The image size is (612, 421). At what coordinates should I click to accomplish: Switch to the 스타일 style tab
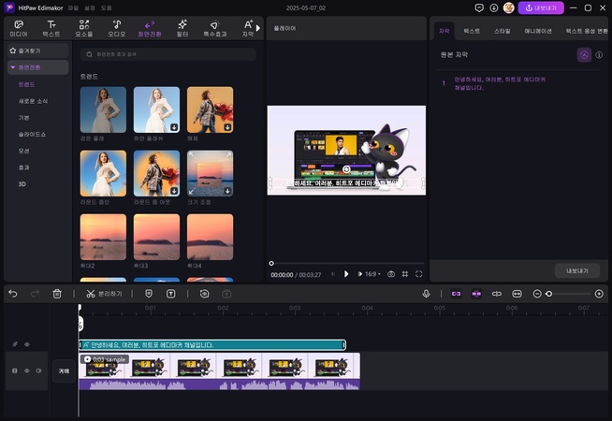(503, 31)
